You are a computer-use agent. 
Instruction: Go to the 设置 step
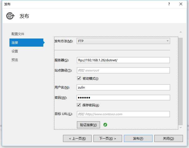click(x=15, y=51)
